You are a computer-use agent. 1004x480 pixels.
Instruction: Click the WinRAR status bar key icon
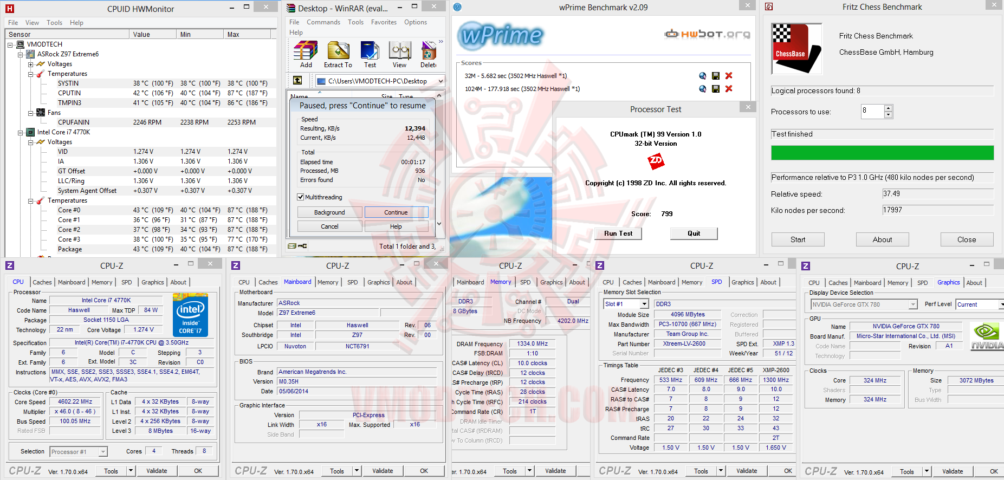(x=302, y=246)
